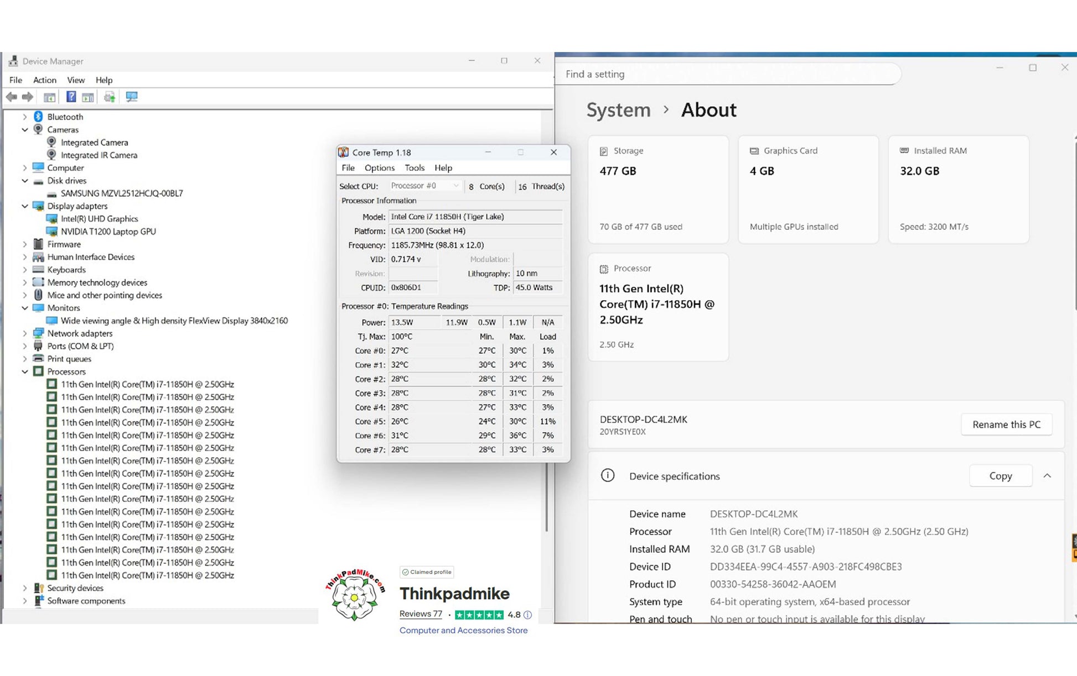Click Scan for hardware changes icon

(131, 97)
